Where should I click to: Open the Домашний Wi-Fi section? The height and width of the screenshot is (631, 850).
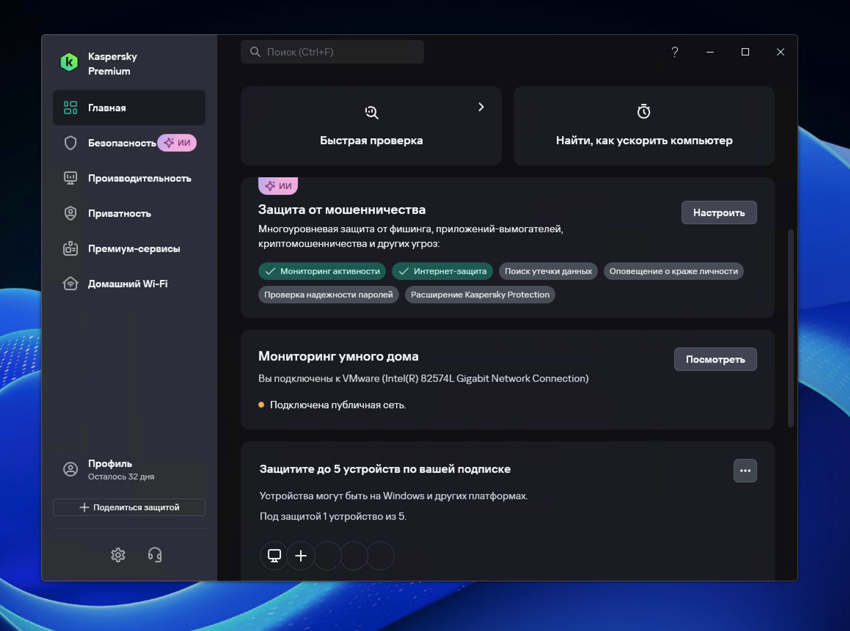[128, 284]
